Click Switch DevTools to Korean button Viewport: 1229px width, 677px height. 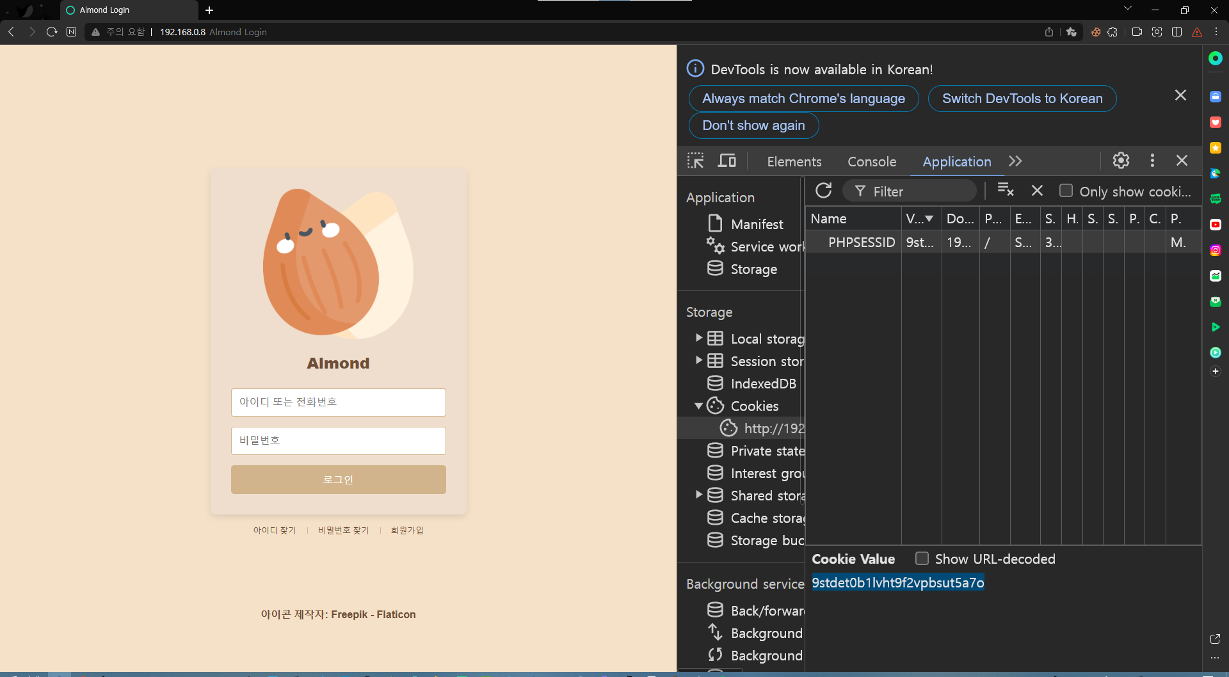(x=1022, y=99)
